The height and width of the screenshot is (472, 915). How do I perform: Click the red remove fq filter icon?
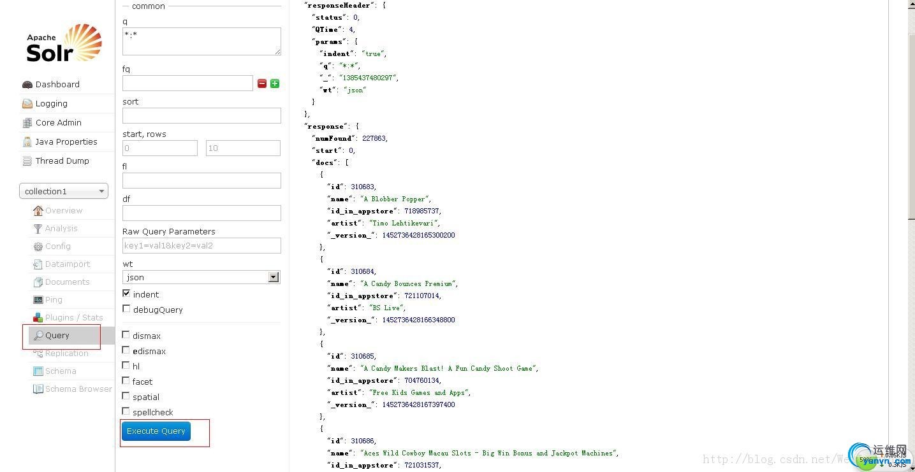click(x=262, y=83)
